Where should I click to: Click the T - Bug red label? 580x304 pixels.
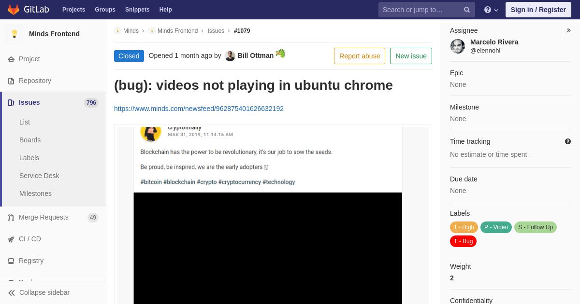click(x=463, y=241)
